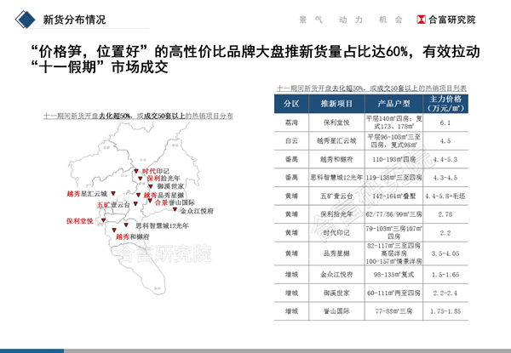Click the 思科智慧城12光年 cell in the table
This screenshot has width=511, height=353.
(336, 178)
